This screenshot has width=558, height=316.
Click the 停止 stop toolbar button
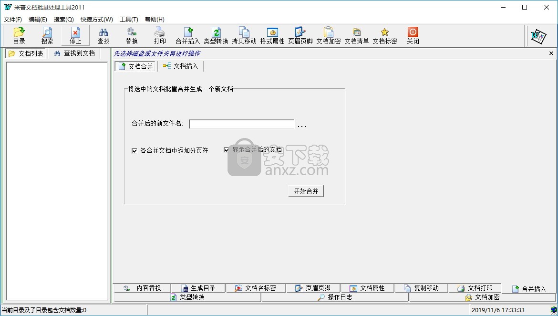pos(75,36)
